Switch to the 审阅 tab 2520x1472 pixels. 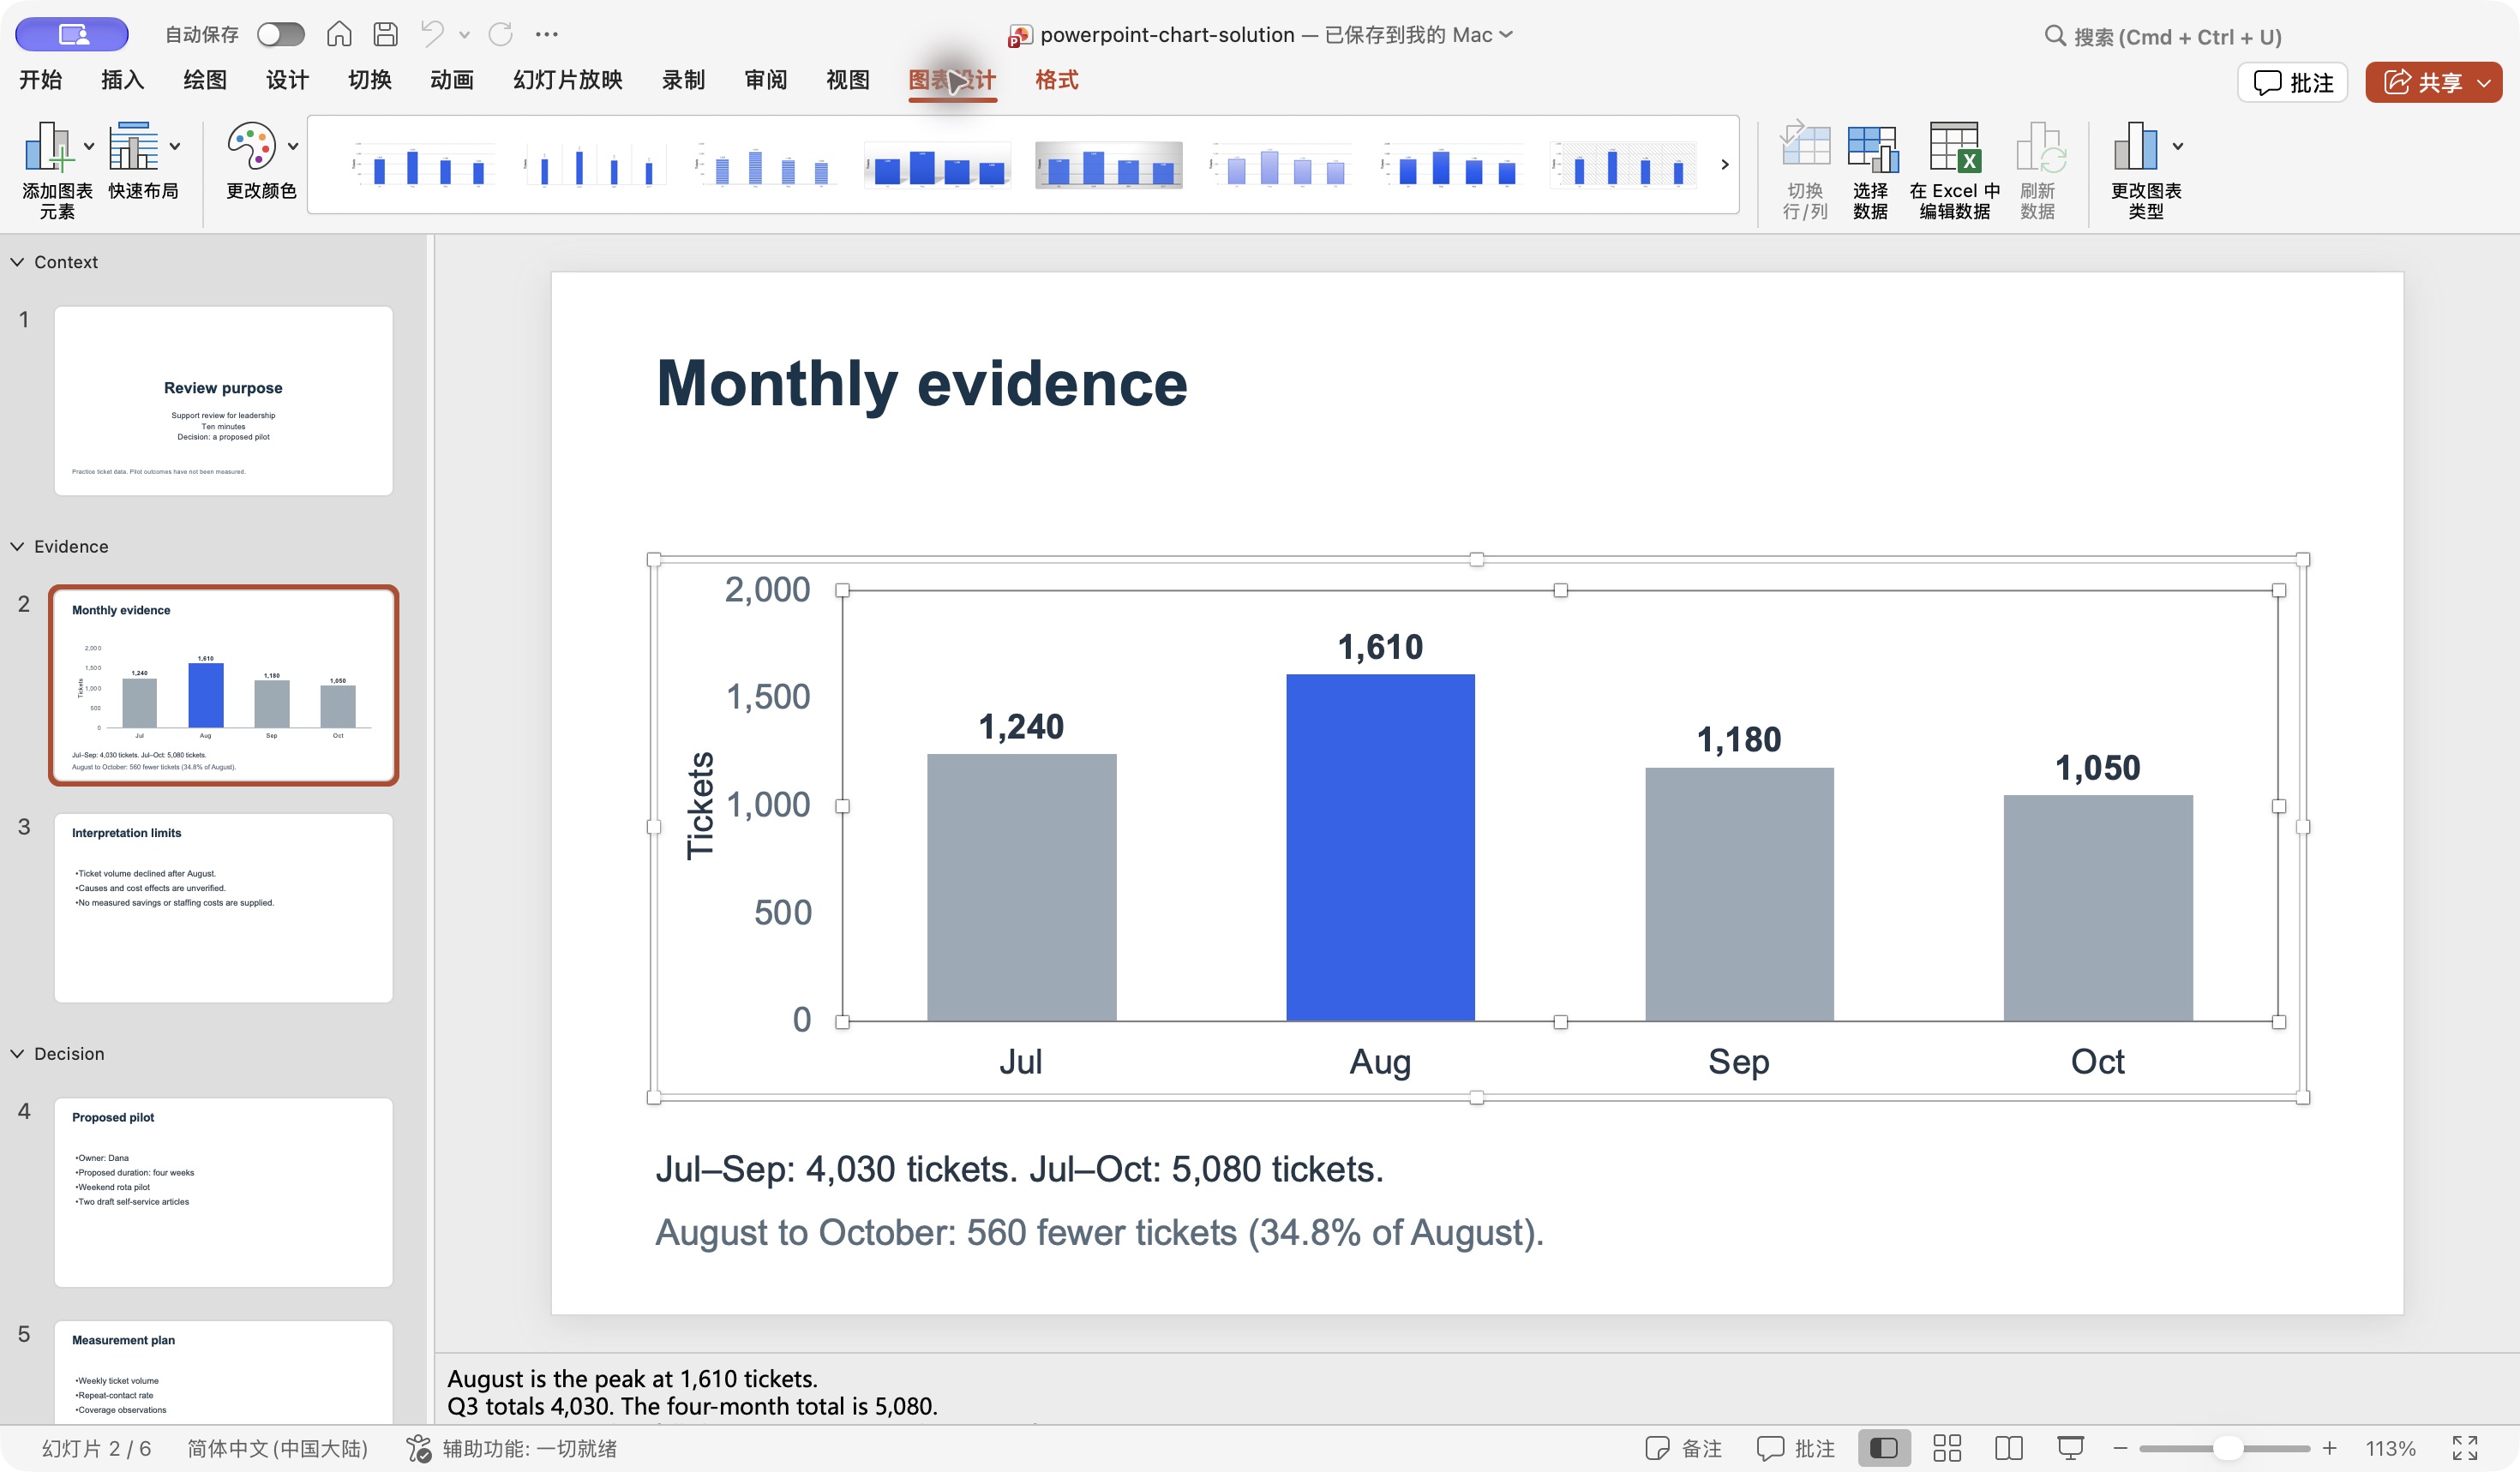point(766,80)
